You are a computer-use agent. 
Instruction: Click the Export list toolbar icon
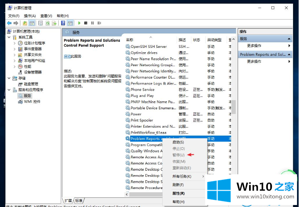(54, 23)
